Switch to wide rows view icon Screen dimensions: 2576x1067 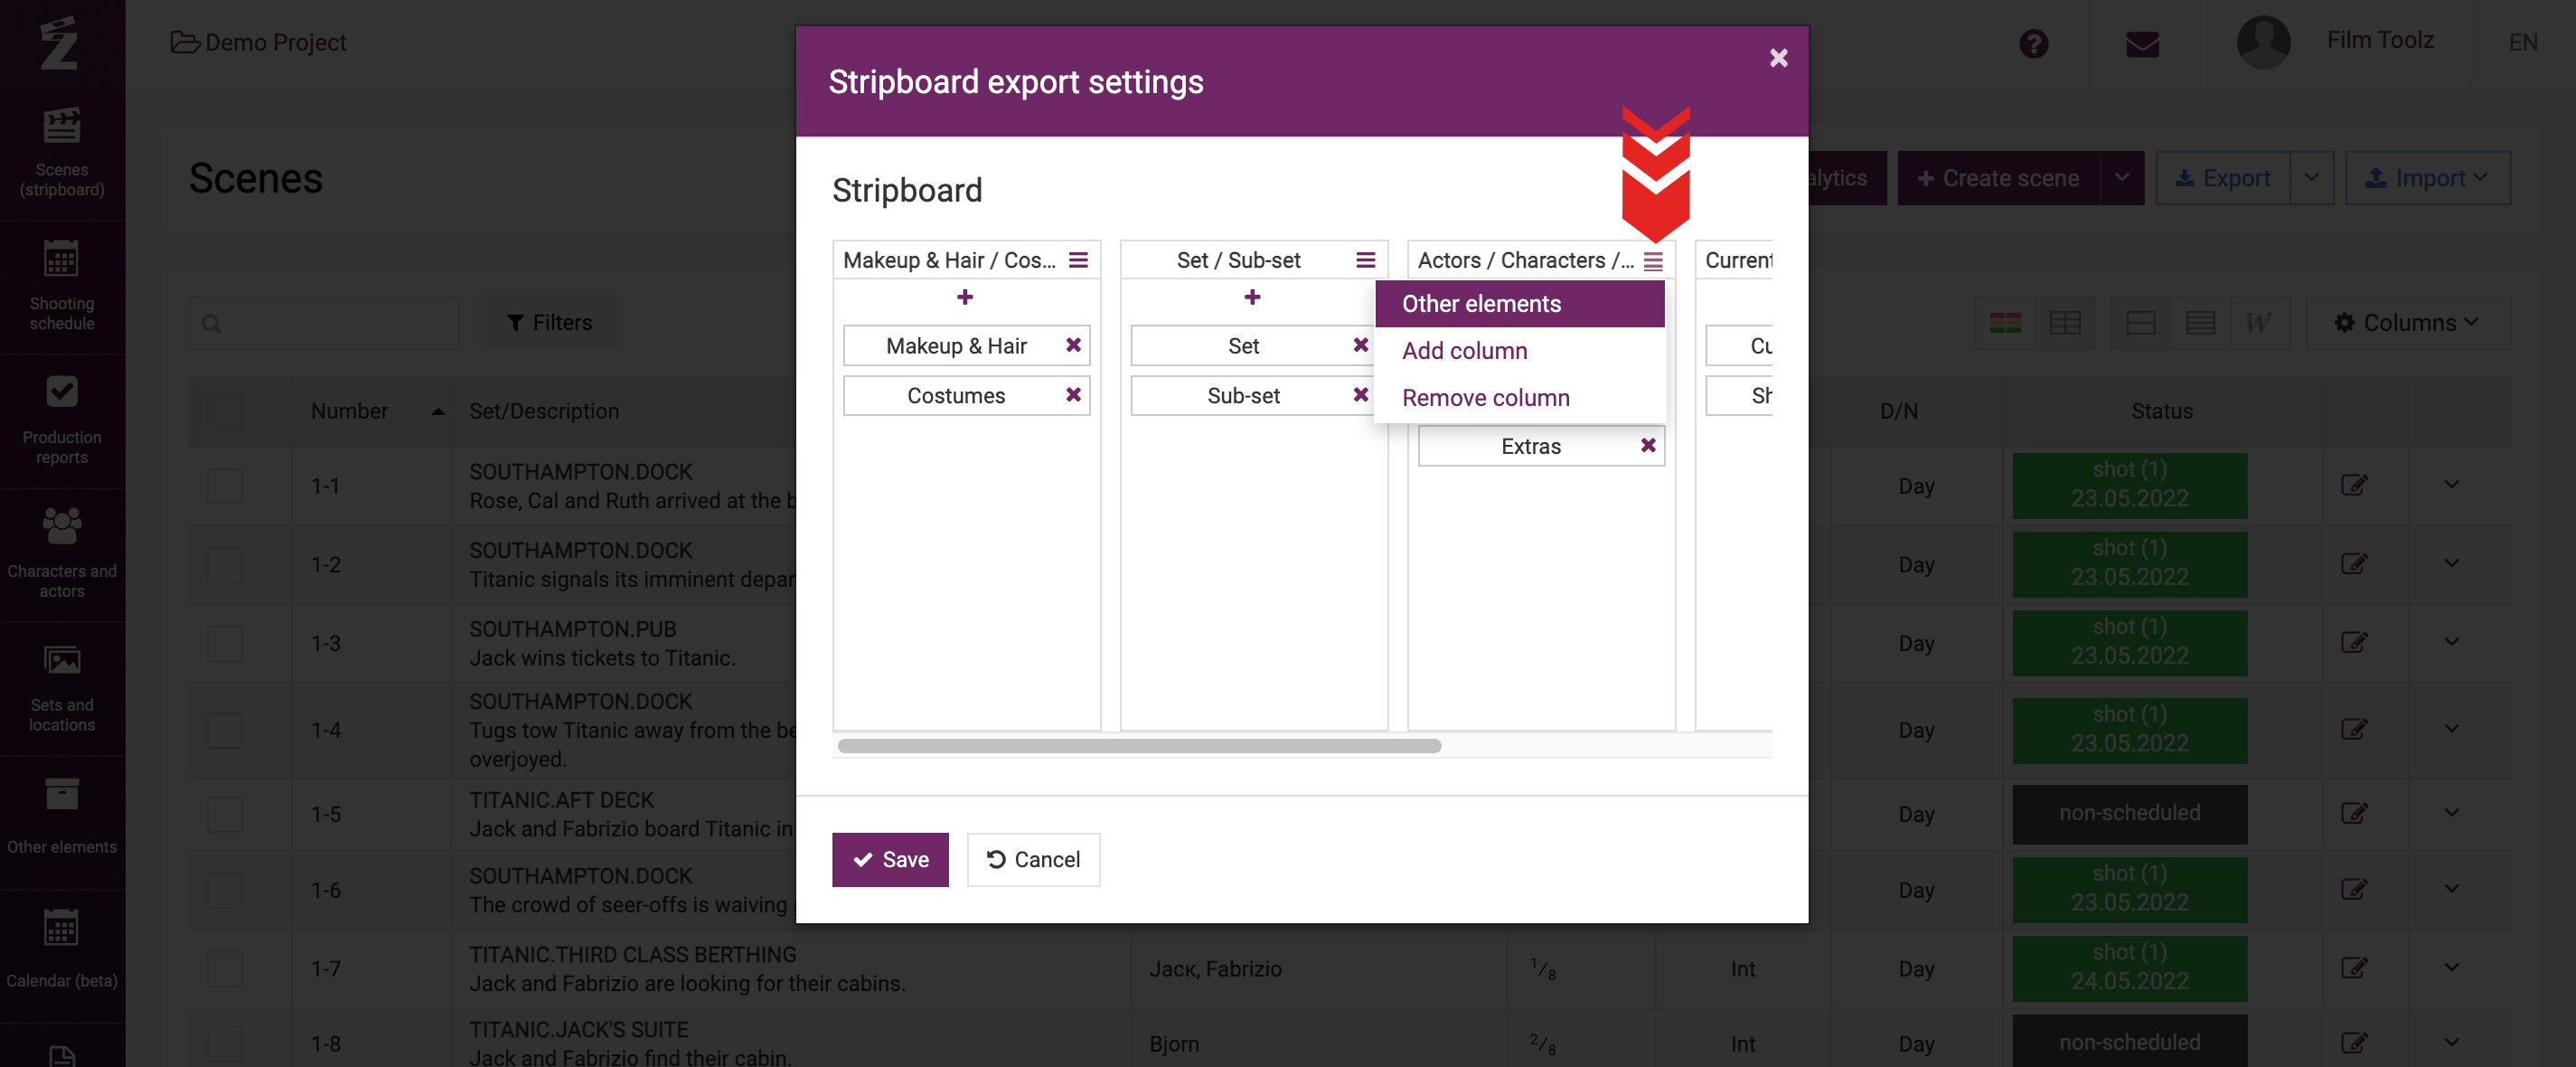coord(2140,323)
